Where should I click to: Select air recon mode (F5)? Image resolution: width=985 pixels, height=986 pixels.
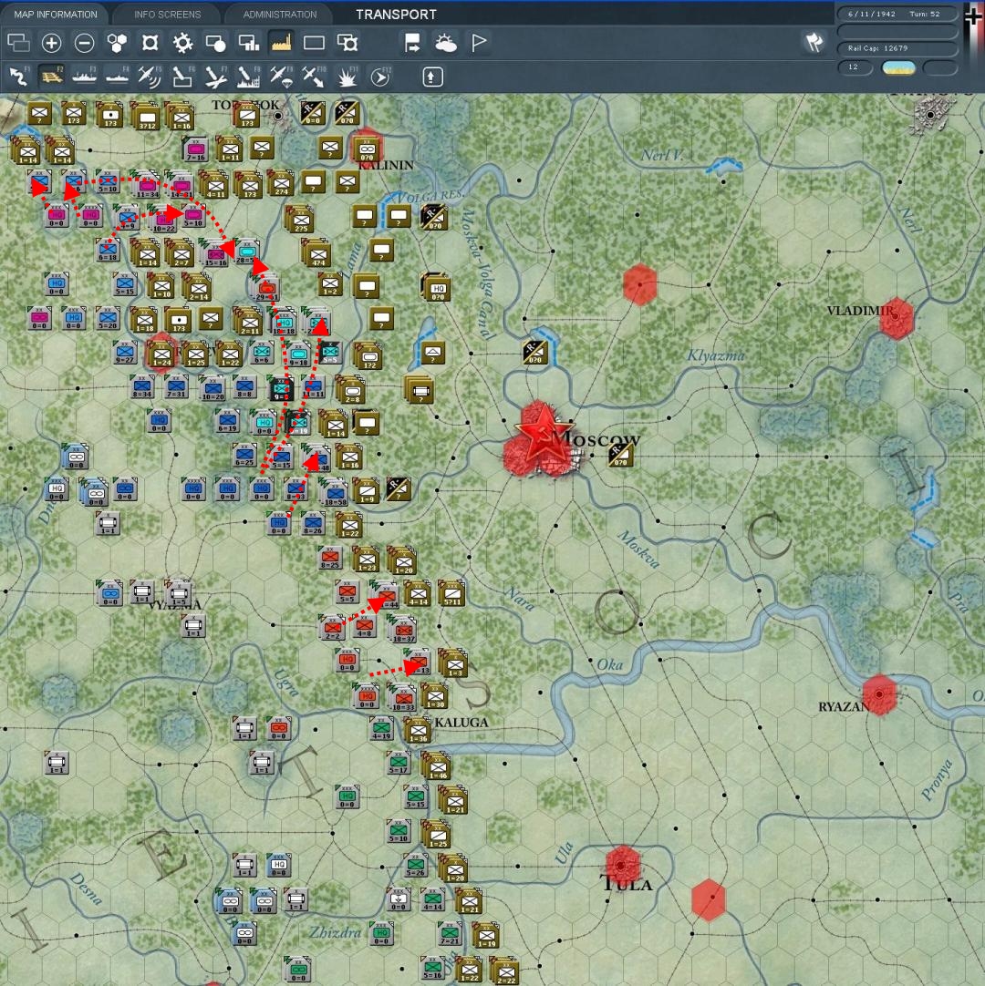pos(150,77)
